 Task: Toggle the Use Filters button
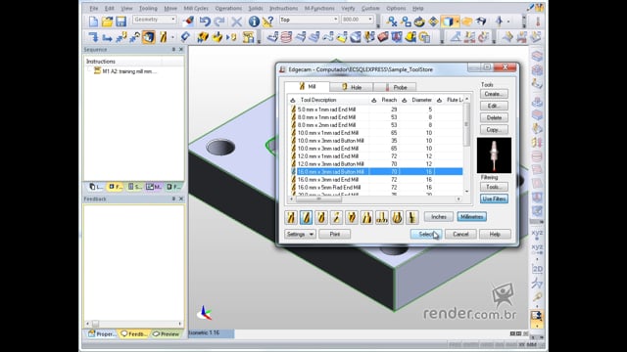pos(494,198)
